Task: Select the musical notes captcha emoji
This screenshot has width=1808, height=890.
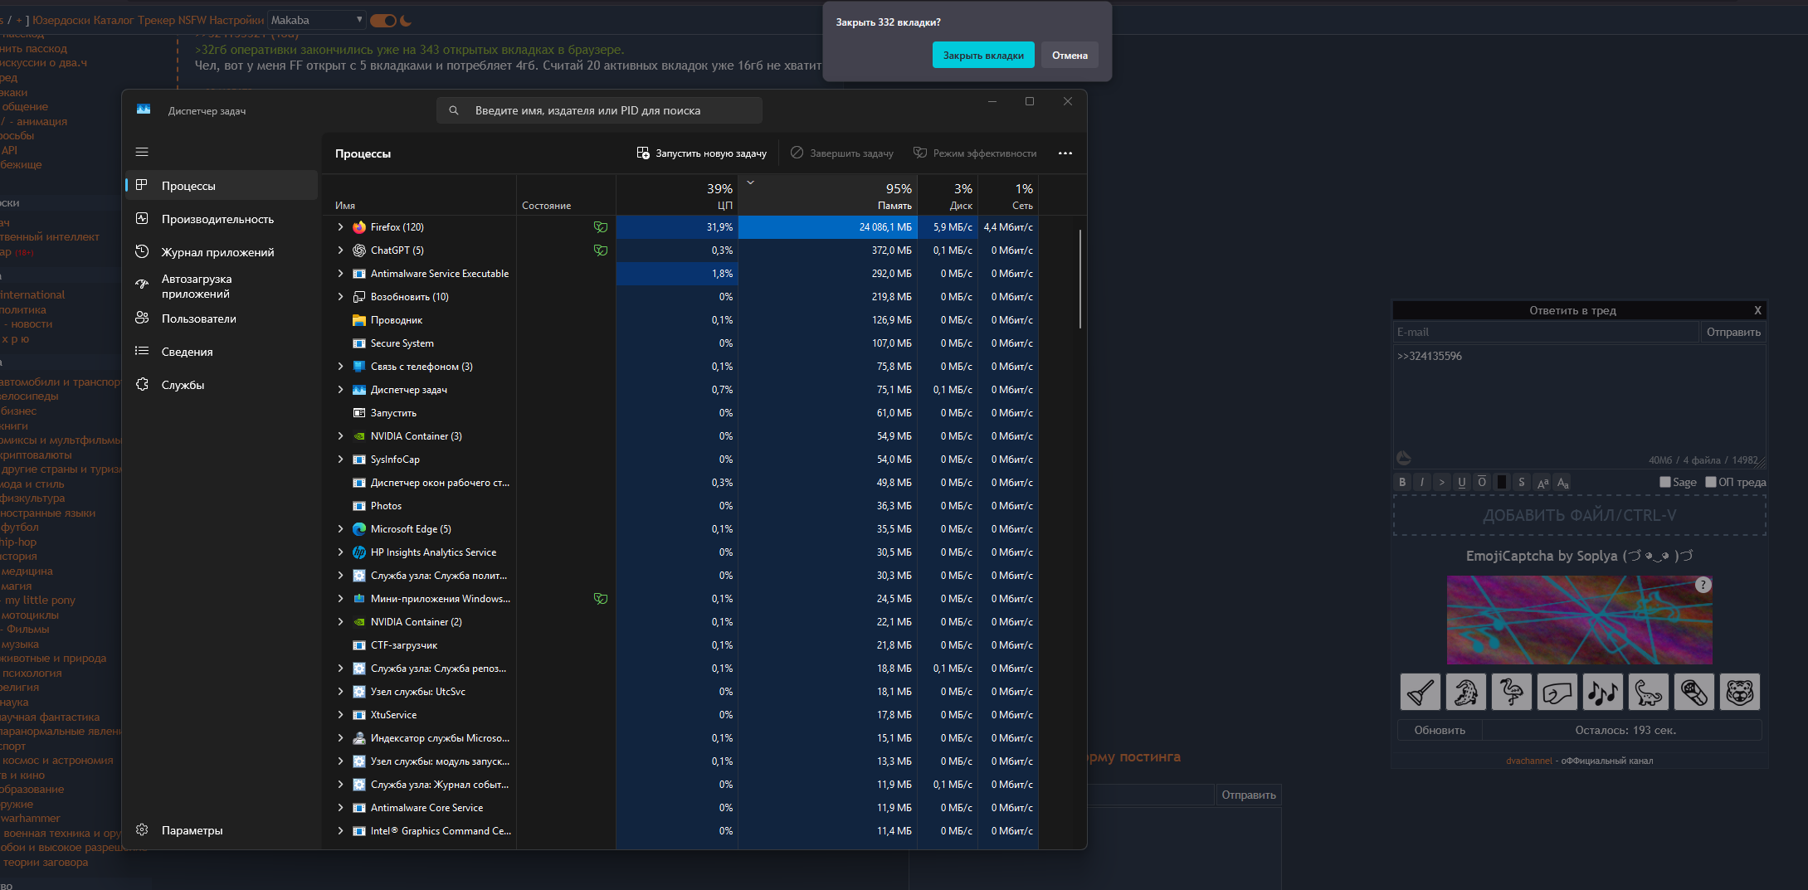Action: pyautogui.click(x=1602, y=692)
